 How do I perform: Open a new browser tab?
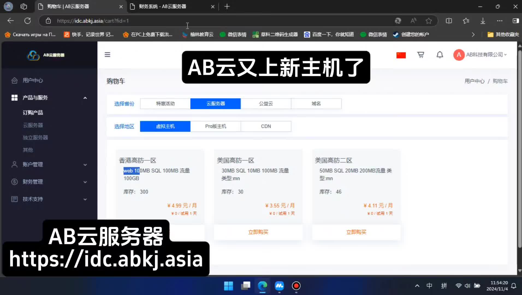[x=227, y=6]
